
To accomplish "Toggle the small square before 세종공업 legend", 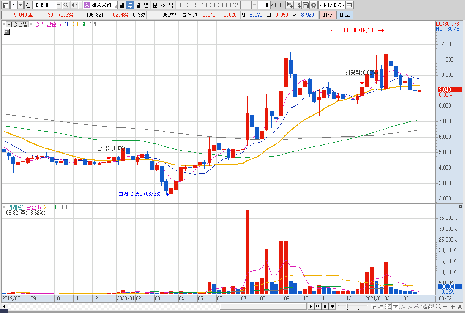I will pyautogui.click(x=4, y=24).
